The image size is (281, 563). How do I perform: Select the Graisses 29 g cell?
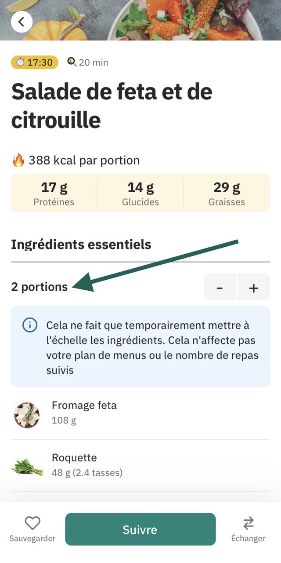tap(227, 193)
